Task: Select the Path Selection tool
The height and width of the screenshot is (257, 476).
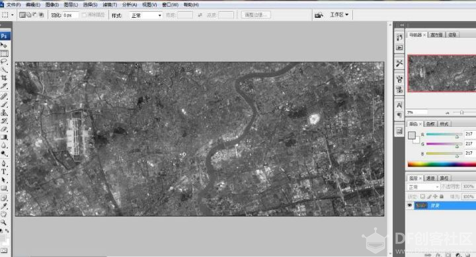Action: point(4,180)
